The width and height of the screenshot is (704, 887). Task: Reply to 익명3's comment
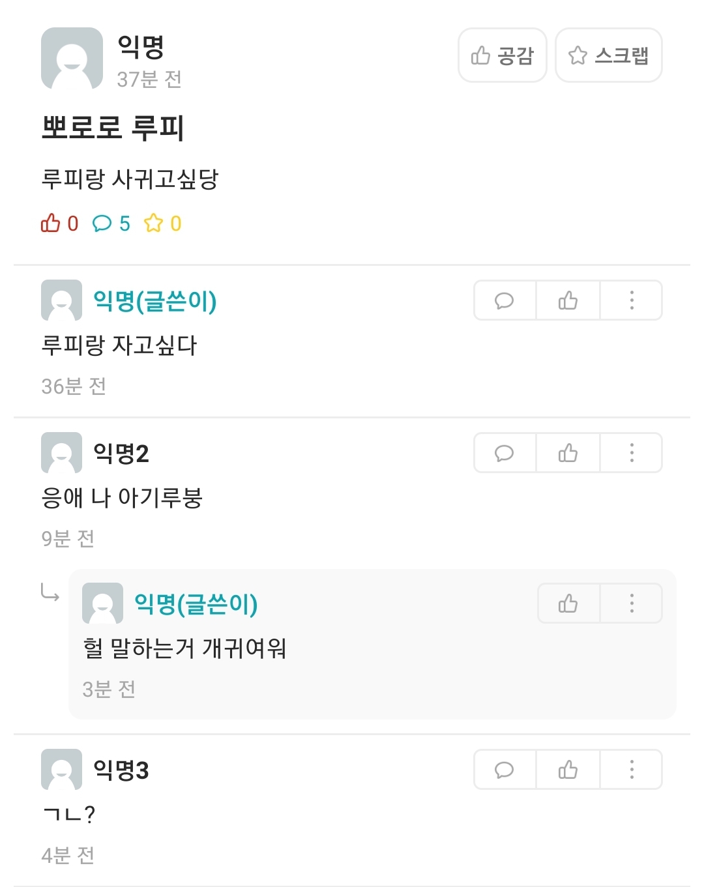(505, 770)
